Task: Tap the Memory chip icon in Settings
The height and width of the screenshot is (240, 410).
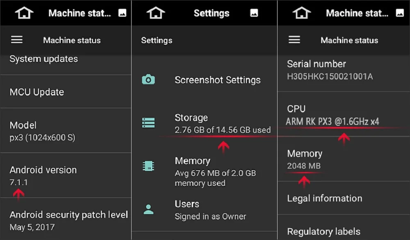Action: (148, 165)
